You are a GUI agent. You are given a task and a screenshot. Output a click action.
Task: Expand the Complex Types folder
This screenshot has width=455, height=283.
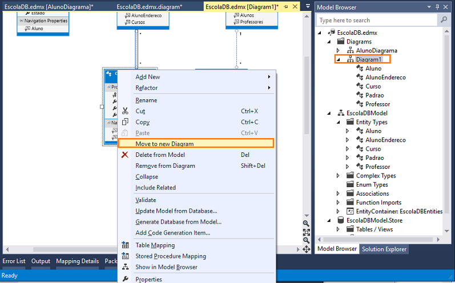[x=338, y=176]
